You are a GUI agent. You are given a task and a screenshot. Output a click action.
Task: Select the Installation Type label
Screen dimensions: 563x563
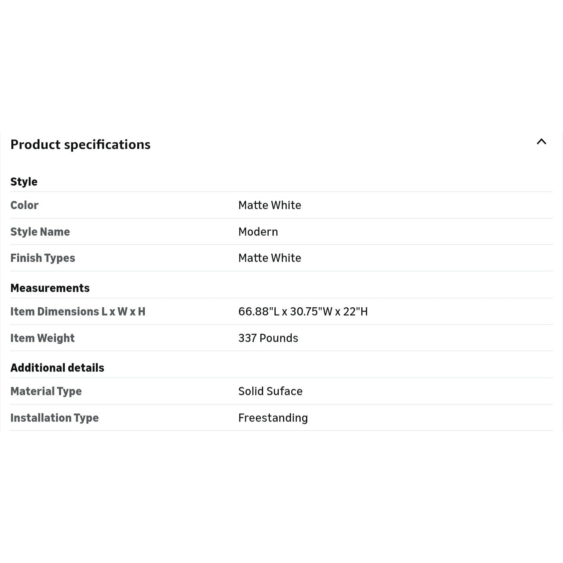pos(54,418)
